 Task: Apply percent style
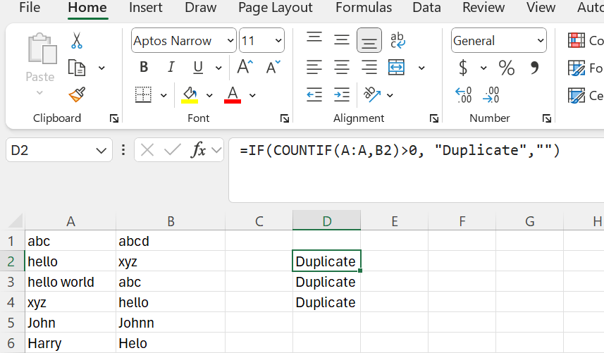pos(507,68)
